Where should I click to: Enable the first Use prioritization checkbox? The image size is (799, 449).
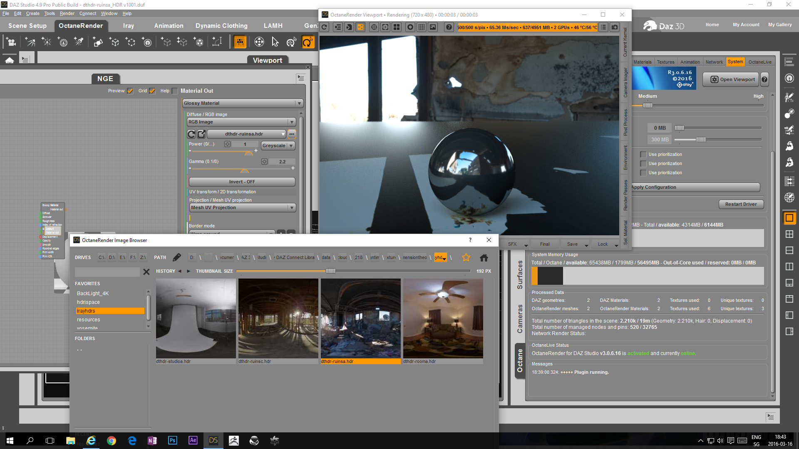click(643, 155)
